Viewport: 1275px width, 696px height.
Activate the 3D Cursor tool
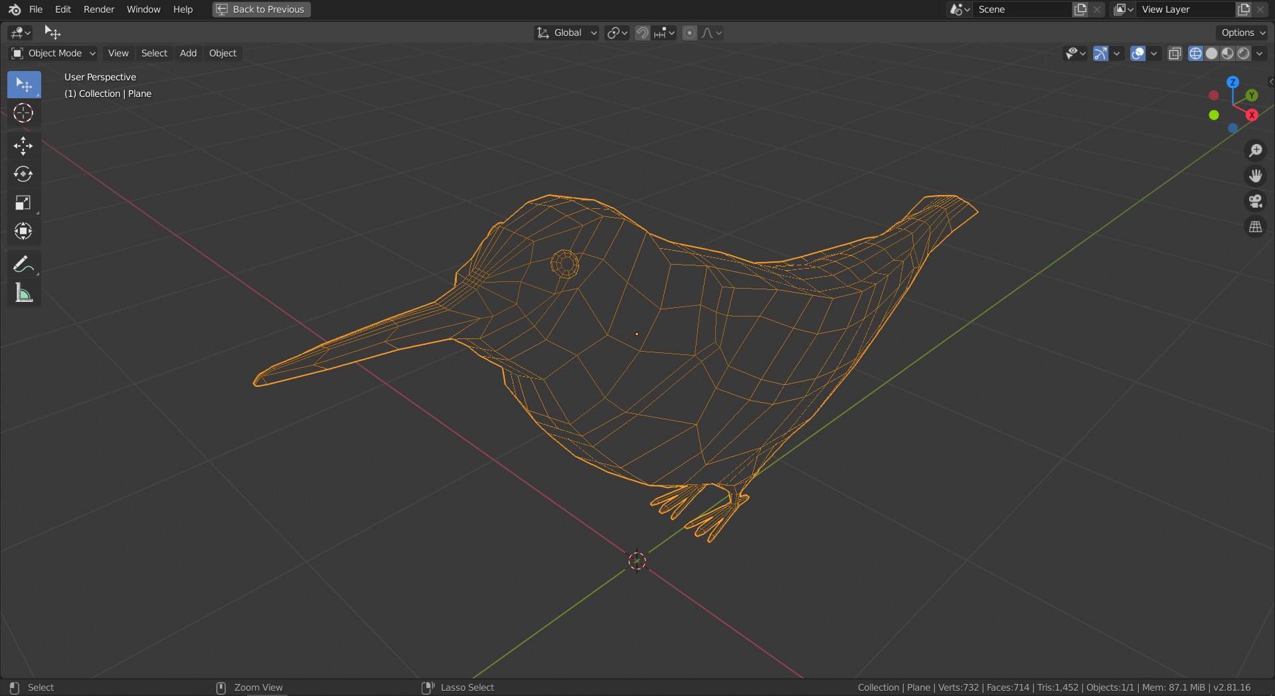(x=24, y=113)
